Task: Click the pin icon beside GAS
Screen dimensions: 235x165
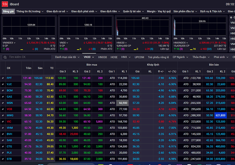Action: (3, 96)
